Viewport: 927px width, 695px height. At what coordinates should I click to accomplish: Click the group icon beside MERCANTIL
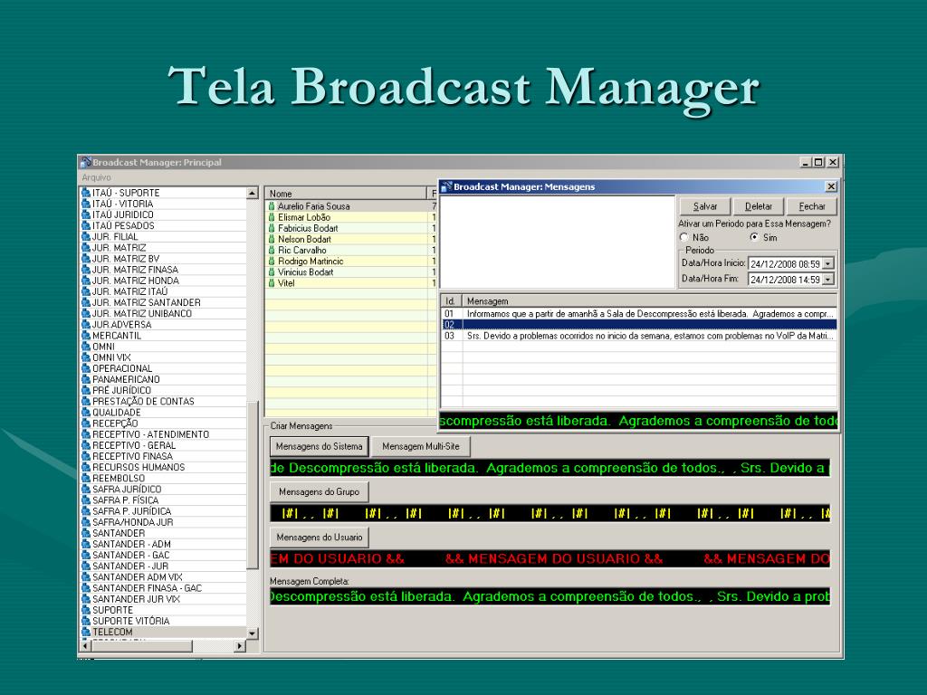tap(86, 335)
